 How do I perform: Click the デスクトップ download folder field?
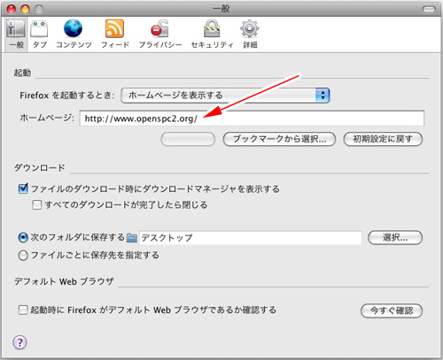251,238
